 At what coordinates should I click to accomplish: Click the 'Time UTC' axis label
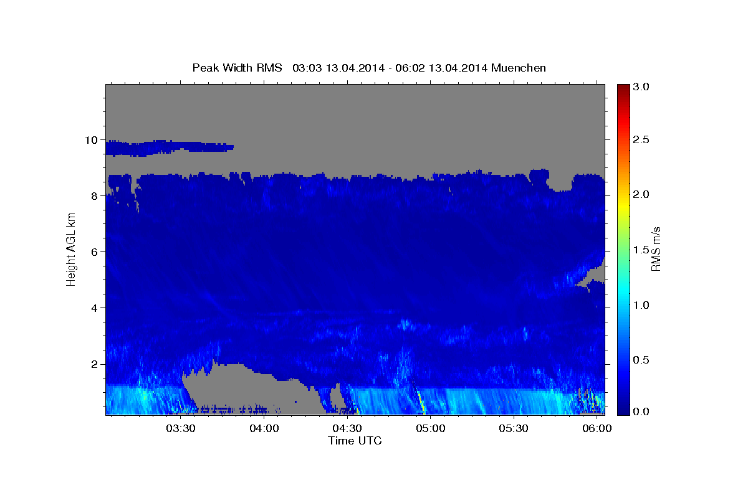point(355,441)
